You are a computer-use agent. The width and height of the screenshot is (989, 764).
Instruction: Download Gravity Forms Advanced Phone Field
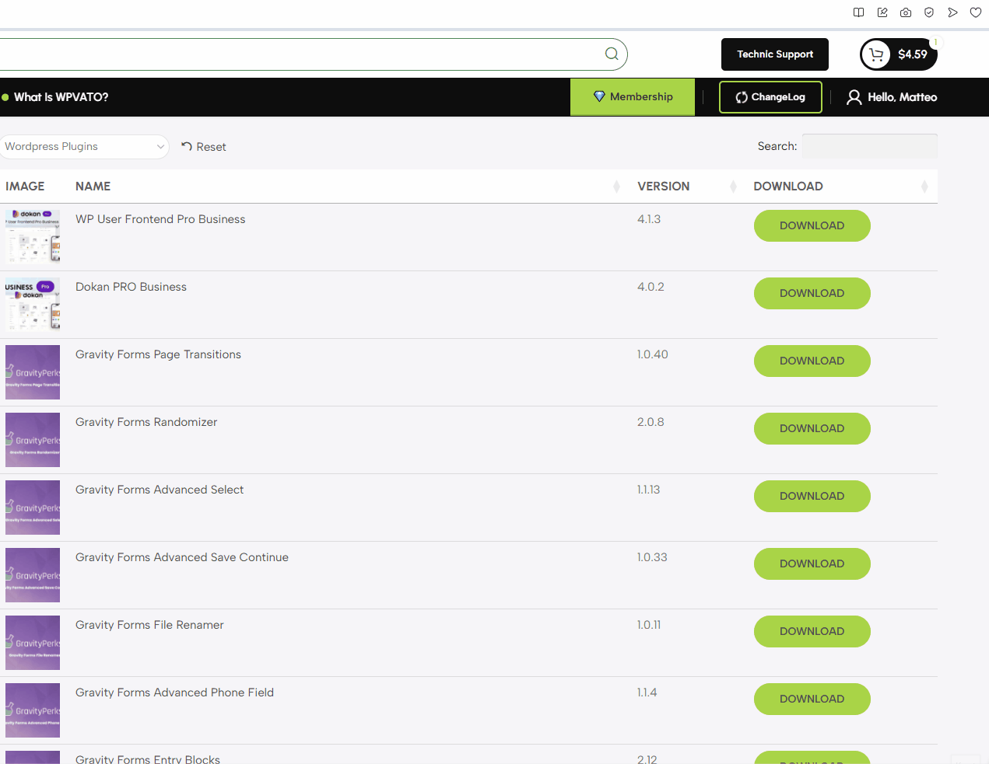click(812, 699)
